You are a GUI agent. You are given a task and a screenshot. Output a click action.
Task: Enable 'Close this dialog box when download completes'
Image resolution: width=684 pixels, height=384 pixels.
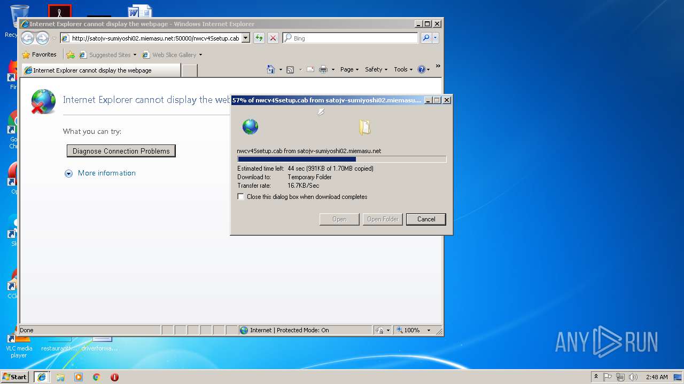click(241, 197)
